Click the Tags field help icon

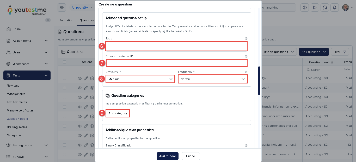[x=246, y=38]
